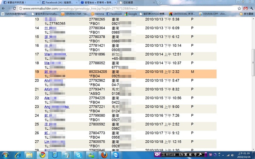The height and width of the screenshot is (159, 255).
Task: Switch to the Facebook (34) tab
Action: tap(59, 3)
